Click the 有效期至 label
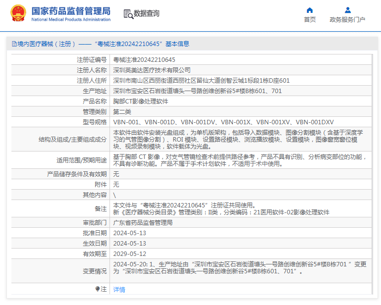Image resolution: width=381 pixels, height=305 pixels. (x=95, y=254)
